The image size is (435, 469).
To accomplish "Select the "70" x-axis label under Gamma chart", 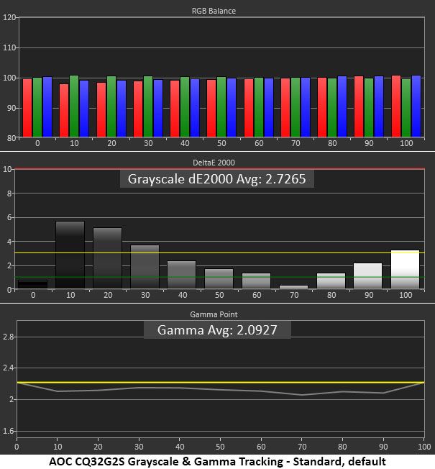I will point(302,447).
